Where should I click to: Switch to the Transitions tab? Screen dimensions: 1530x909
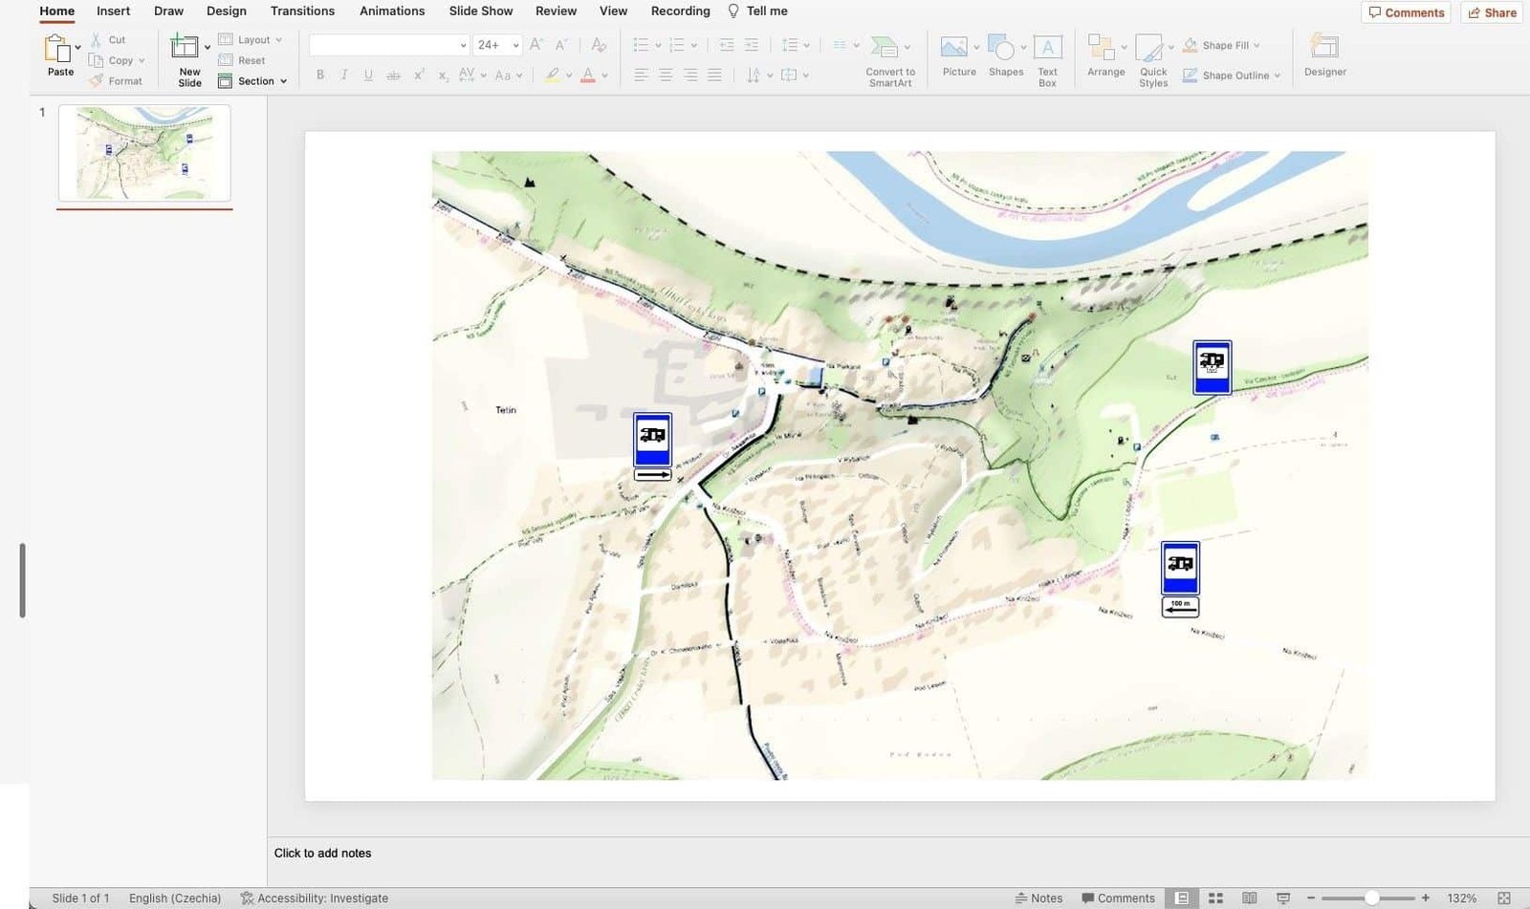302,11
